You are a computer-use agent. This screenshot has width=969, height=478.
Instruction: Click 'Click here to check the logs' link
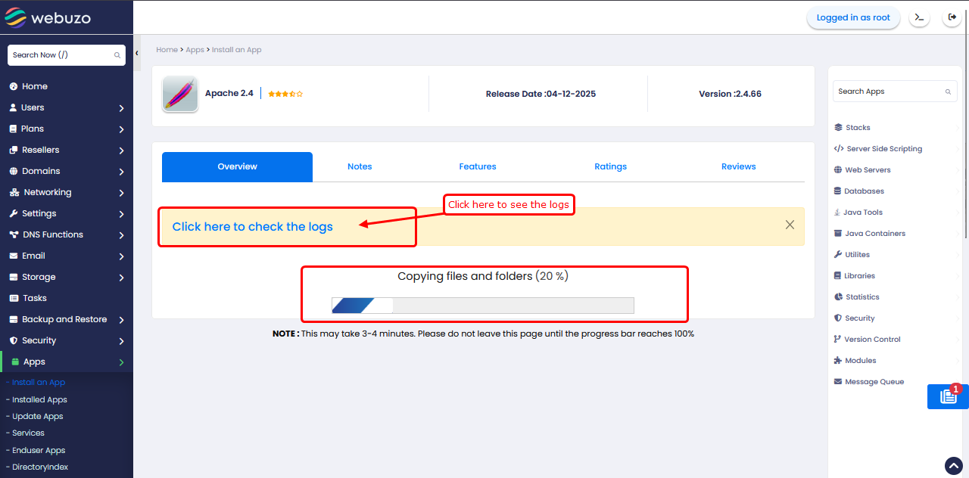click(252, 227)
